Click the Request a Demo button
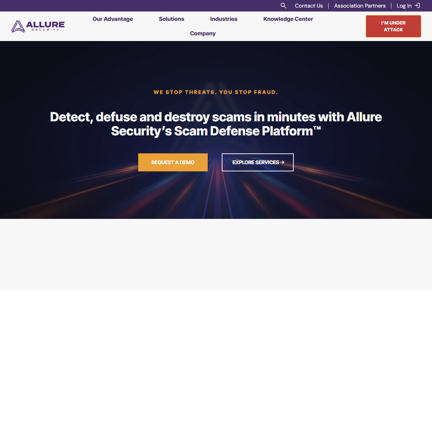Screen dimensions: 432x432 [x=173, y=162]
